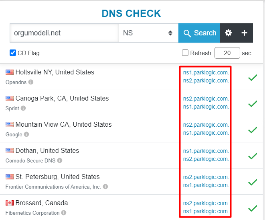Click the info icon next to Opendns
This screenshot has width=265, height=220.
pyautogui.click(x=31, y=82)
